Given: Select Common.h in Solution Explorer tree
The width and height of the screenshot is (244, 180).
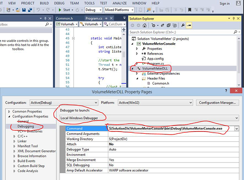Looking at the screenshot, I should click(161, 84).
